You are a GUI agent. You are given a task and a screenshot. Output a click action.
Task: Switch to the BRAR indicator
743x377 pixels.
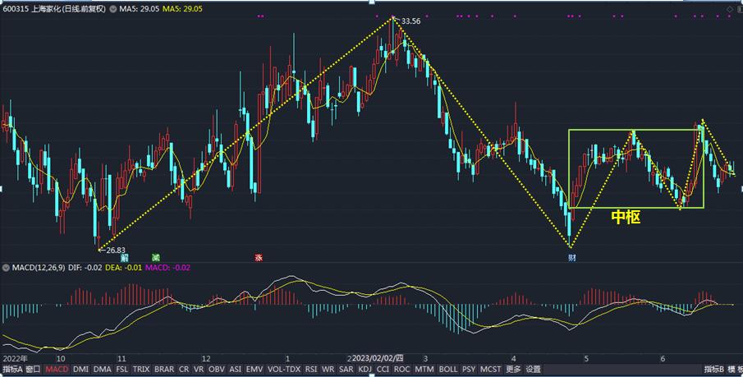(x=164, y=369)
